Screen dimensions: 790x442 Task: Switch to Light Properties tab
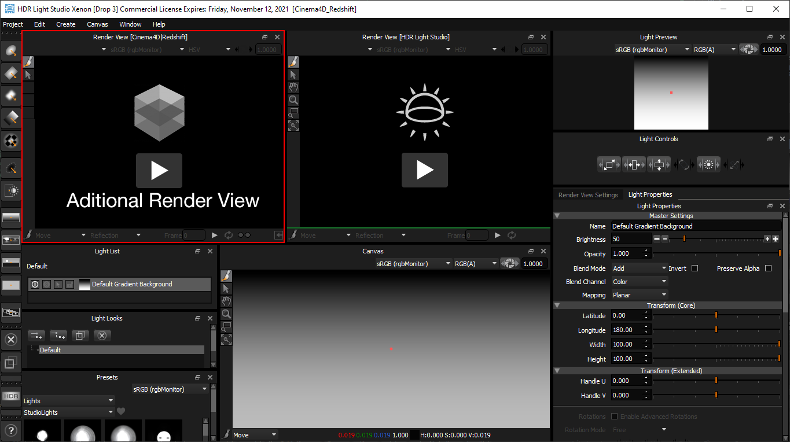pos(651,194)
